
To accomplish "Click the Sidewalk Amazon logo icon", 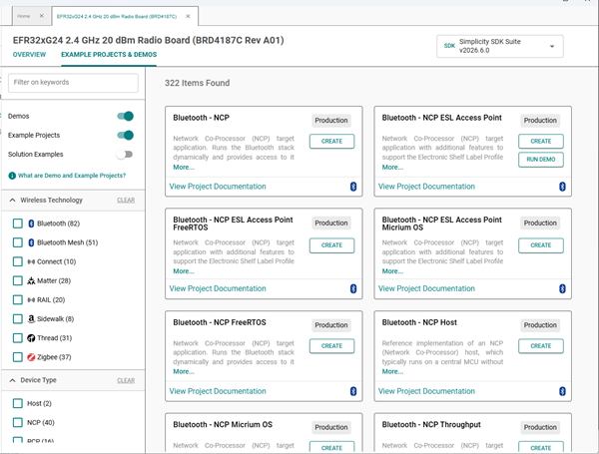I will (x=31, y=319).
